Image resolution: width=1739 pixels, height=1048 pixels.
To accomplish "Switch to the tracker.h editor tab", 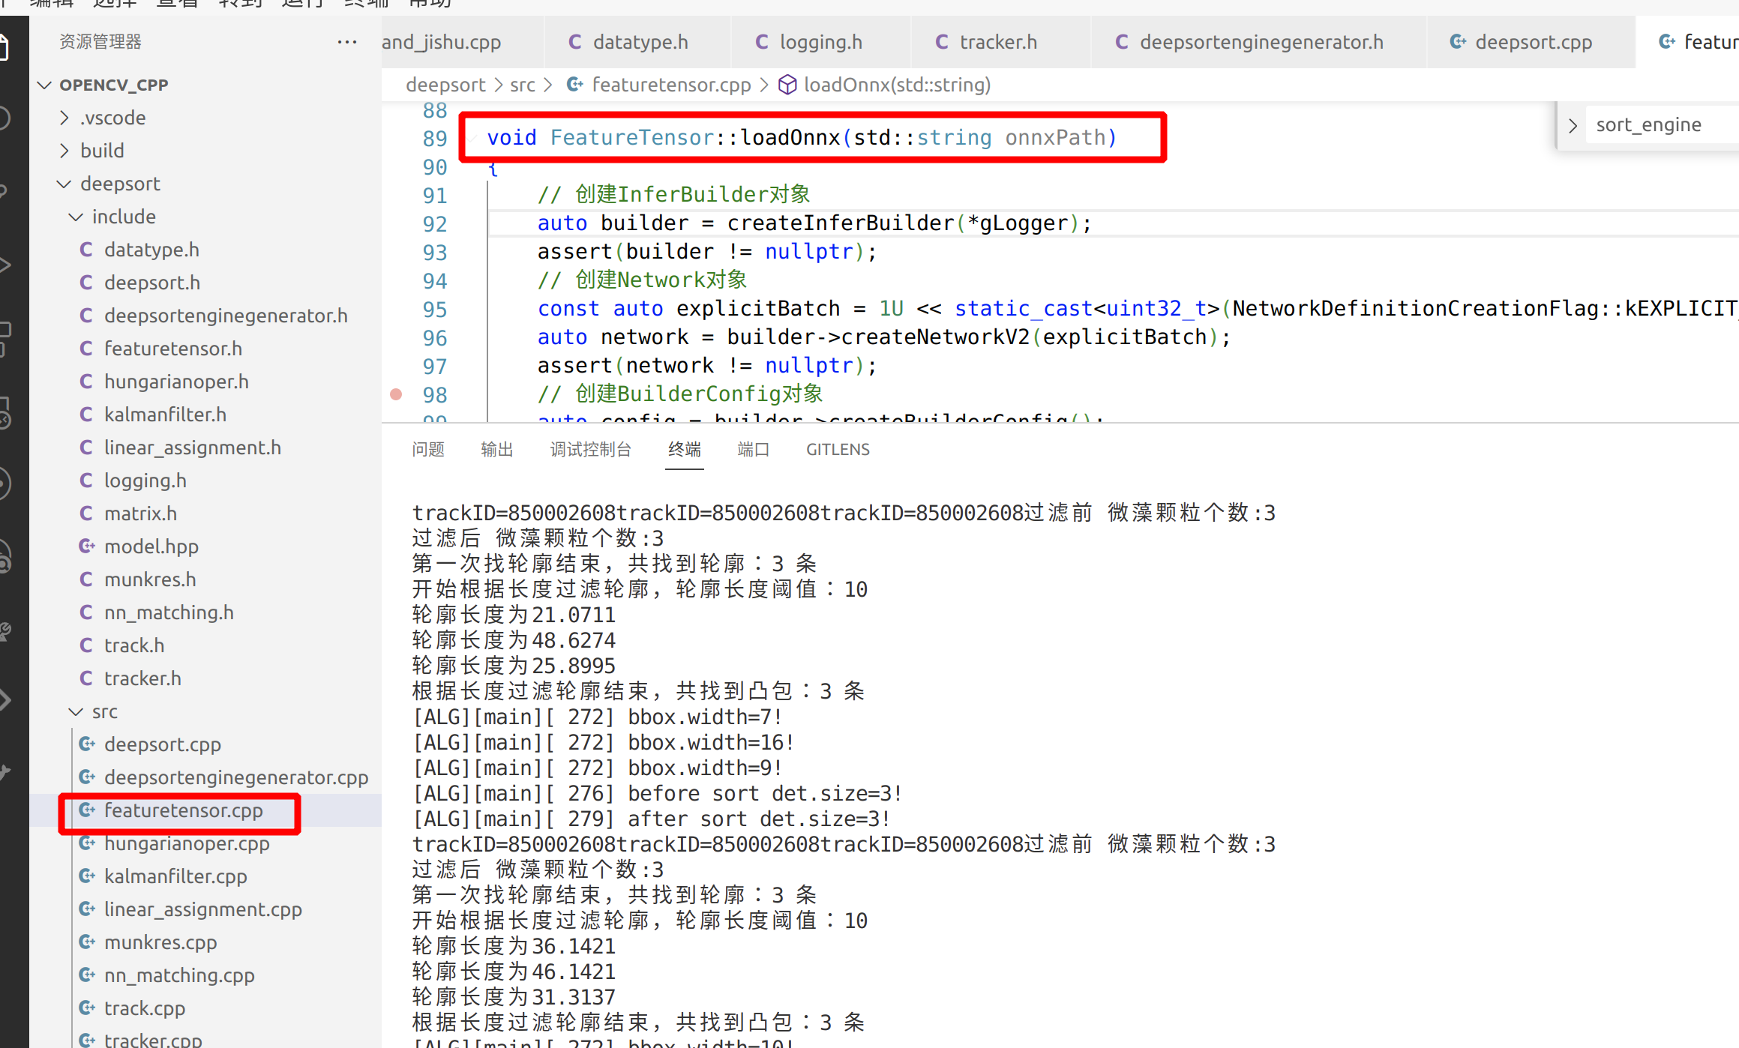I will pyautogui.click(x=999, y=42).
